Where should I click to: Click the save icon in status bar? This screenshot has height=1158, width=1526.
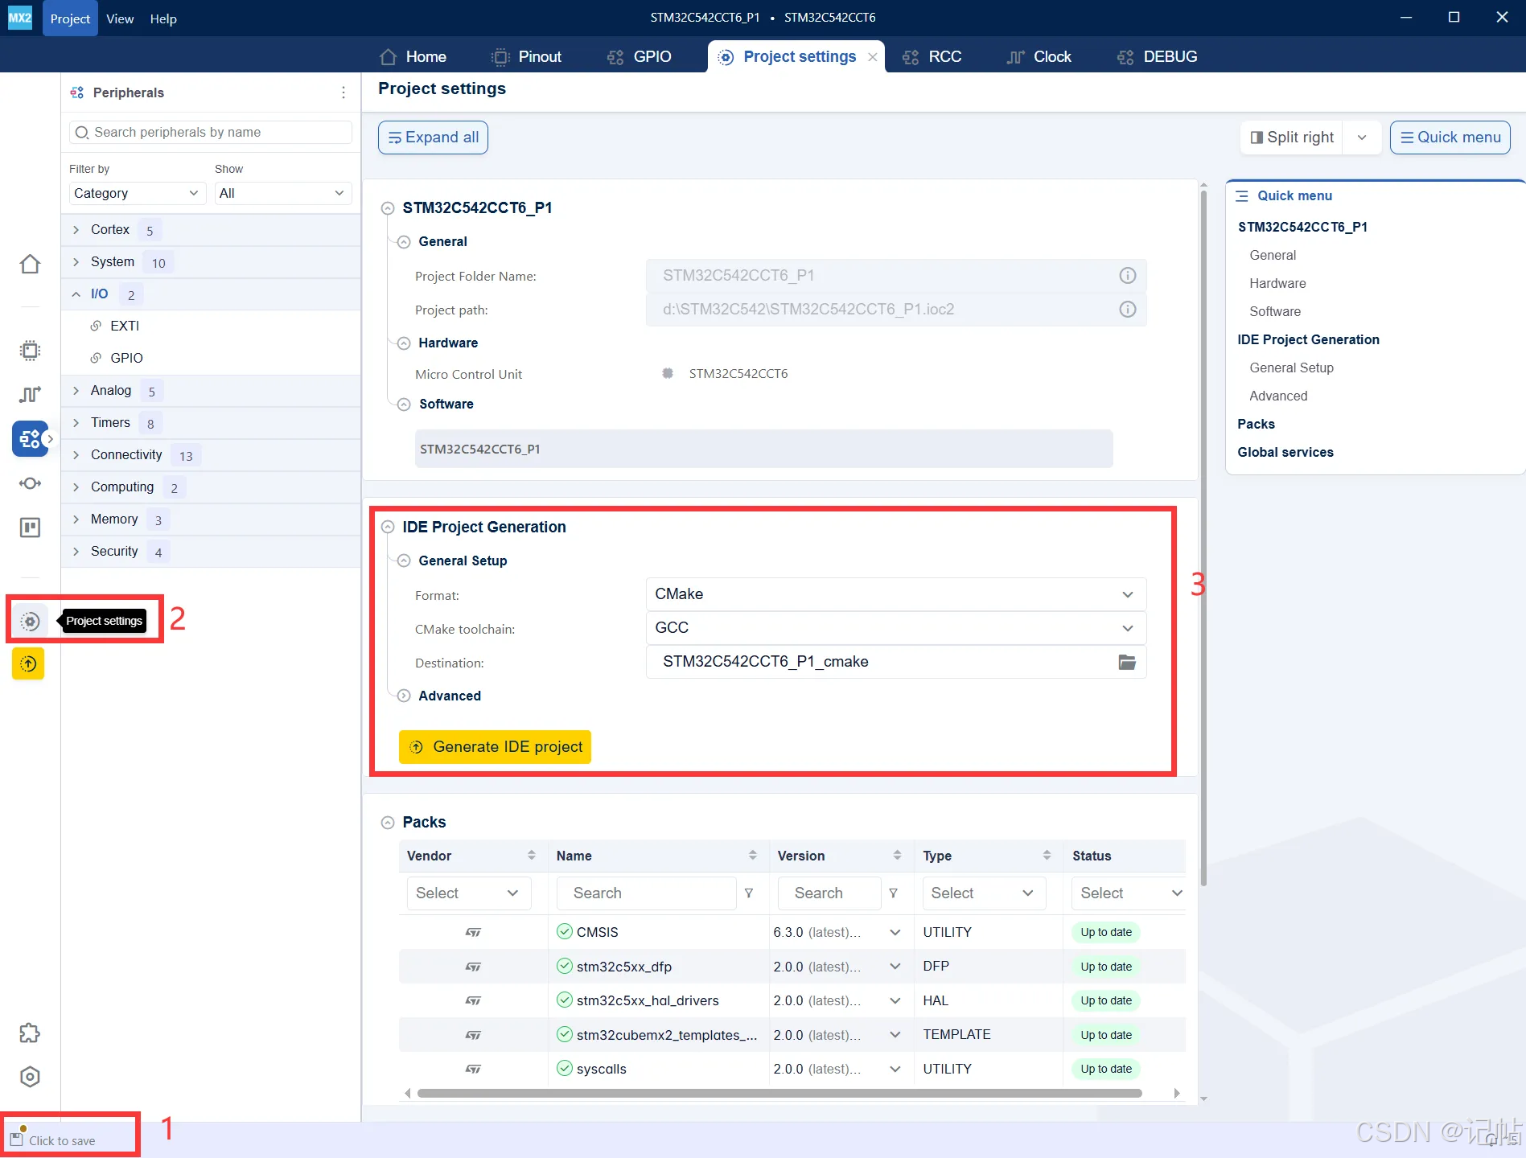pos(17,1139)
